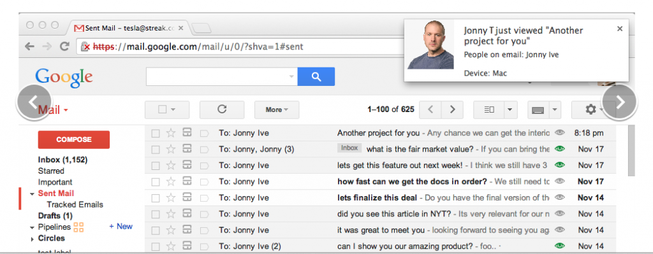
Task: Open the More actions dropdown
Action: click(277, 109)
